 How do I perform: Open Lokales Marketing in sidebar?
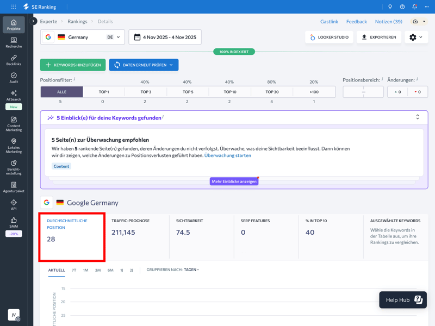(14, 145)
